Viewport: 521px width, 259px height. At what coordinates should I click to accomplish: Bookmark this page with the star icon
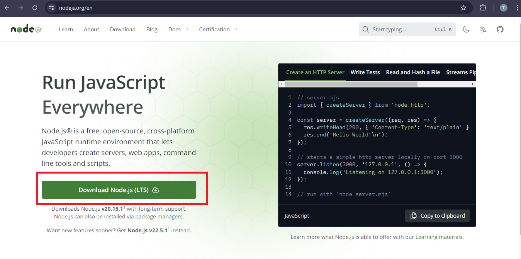463,8
